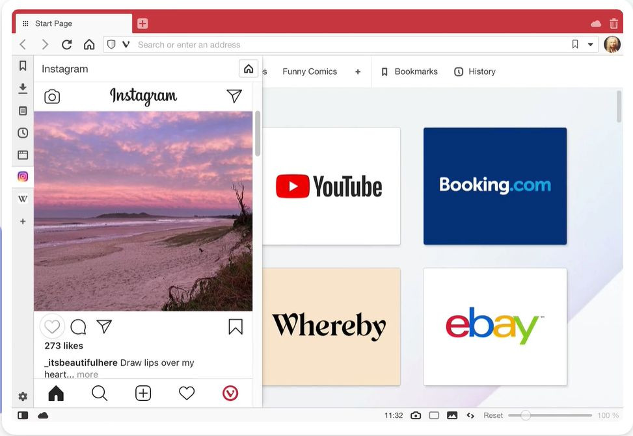Switch to Funny Comics speed dial
This screenshot has width=633, height=436.
click(x=310, y=71)
